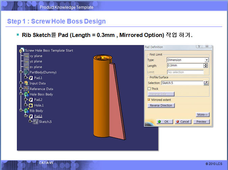Select zx plane in the specification tree
Image resolution: width=228 pixels, height=170 pixels.
click(35, 67)
